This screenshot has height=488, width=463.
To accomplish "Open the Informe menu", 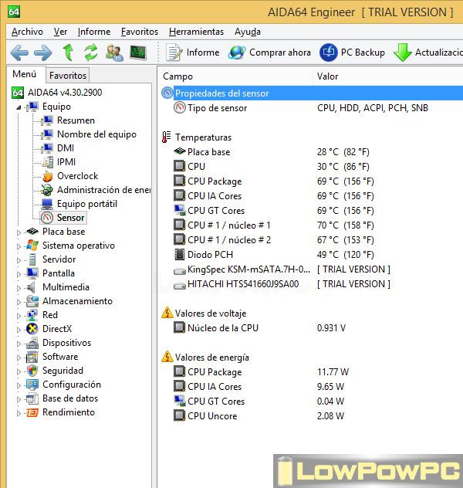I will click(94, 32).
